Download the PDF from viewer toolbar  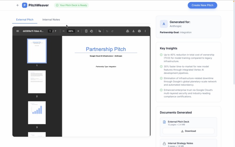[x=133, y=31]
